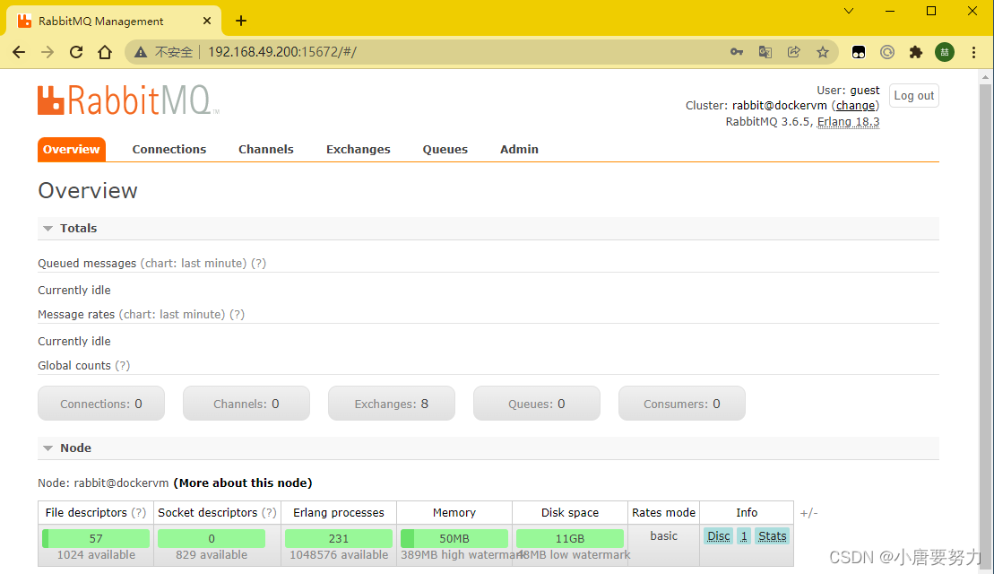The height and width of the screenshot is (574, 994).
Task: Close the RabbitMQ Management tab
Action: coord(207,21)
